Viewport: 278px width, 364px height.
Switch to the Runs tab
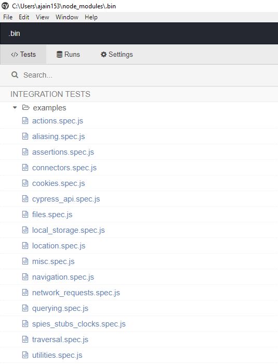point(68,55)
